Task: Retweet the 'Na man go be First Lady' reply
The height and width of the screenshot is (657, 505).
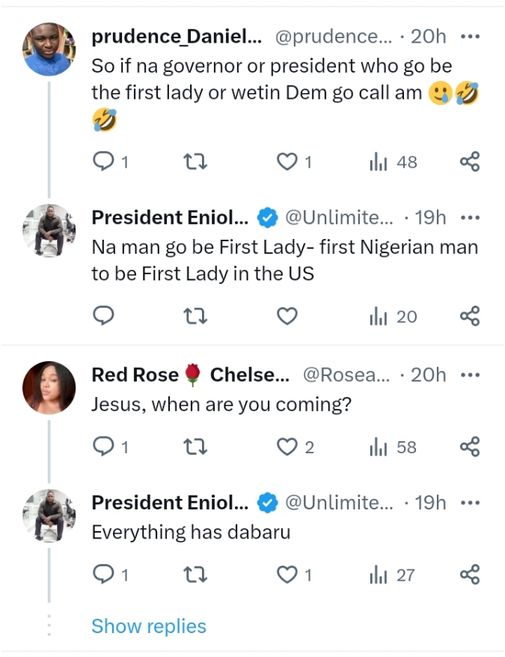Action: [x=195, y=317]
